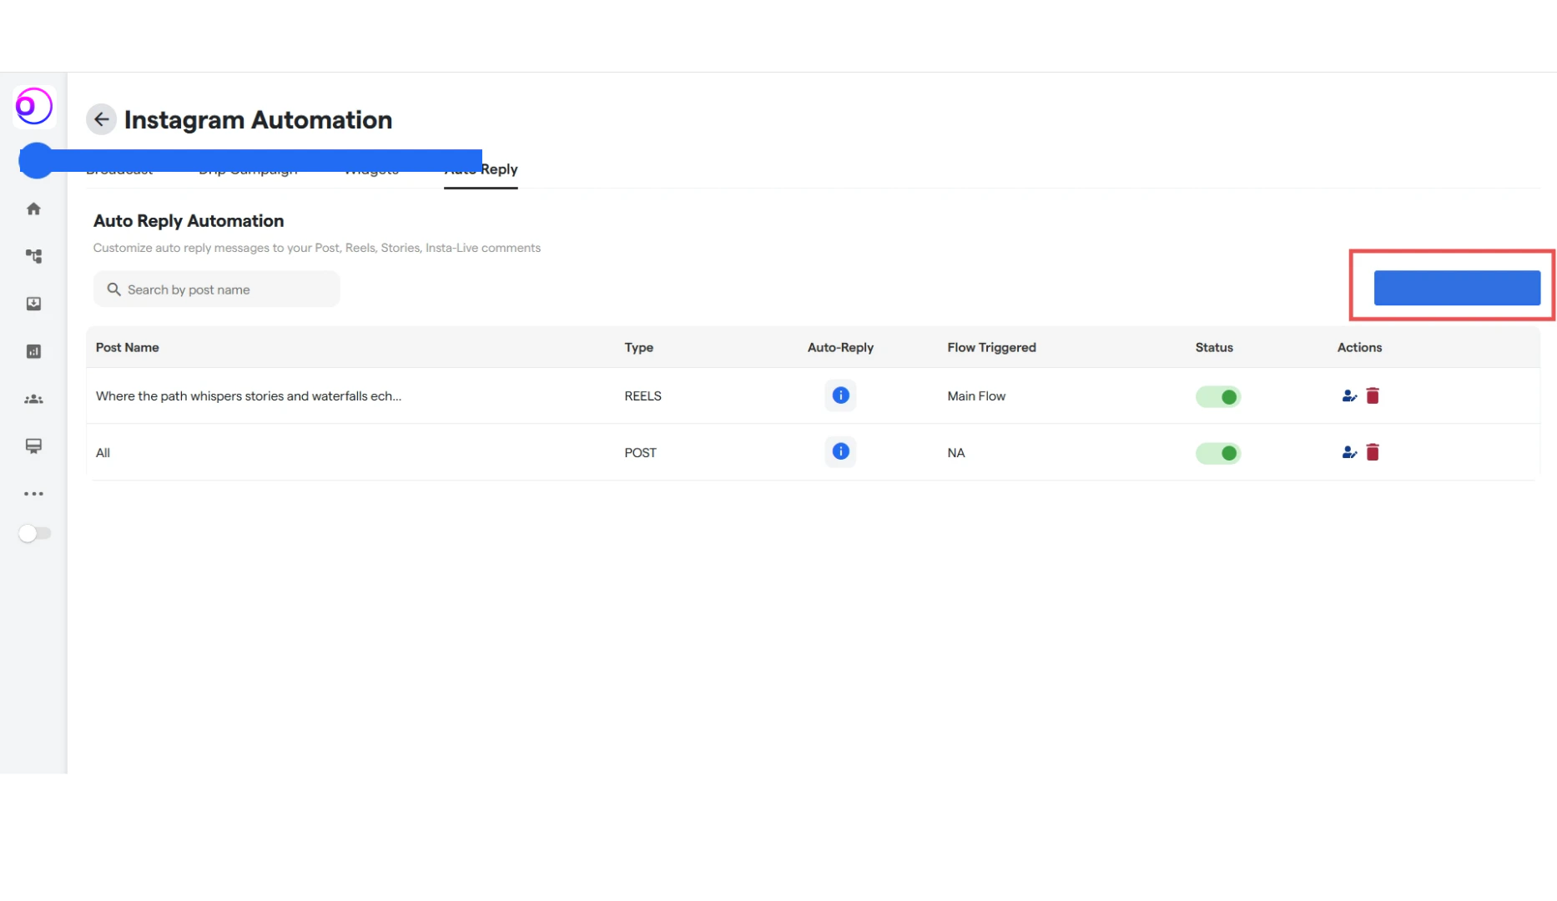The height and width of the screenshot is (901, 1557).
Task: Click the 'All' post name cell
Action: [103, 453]
